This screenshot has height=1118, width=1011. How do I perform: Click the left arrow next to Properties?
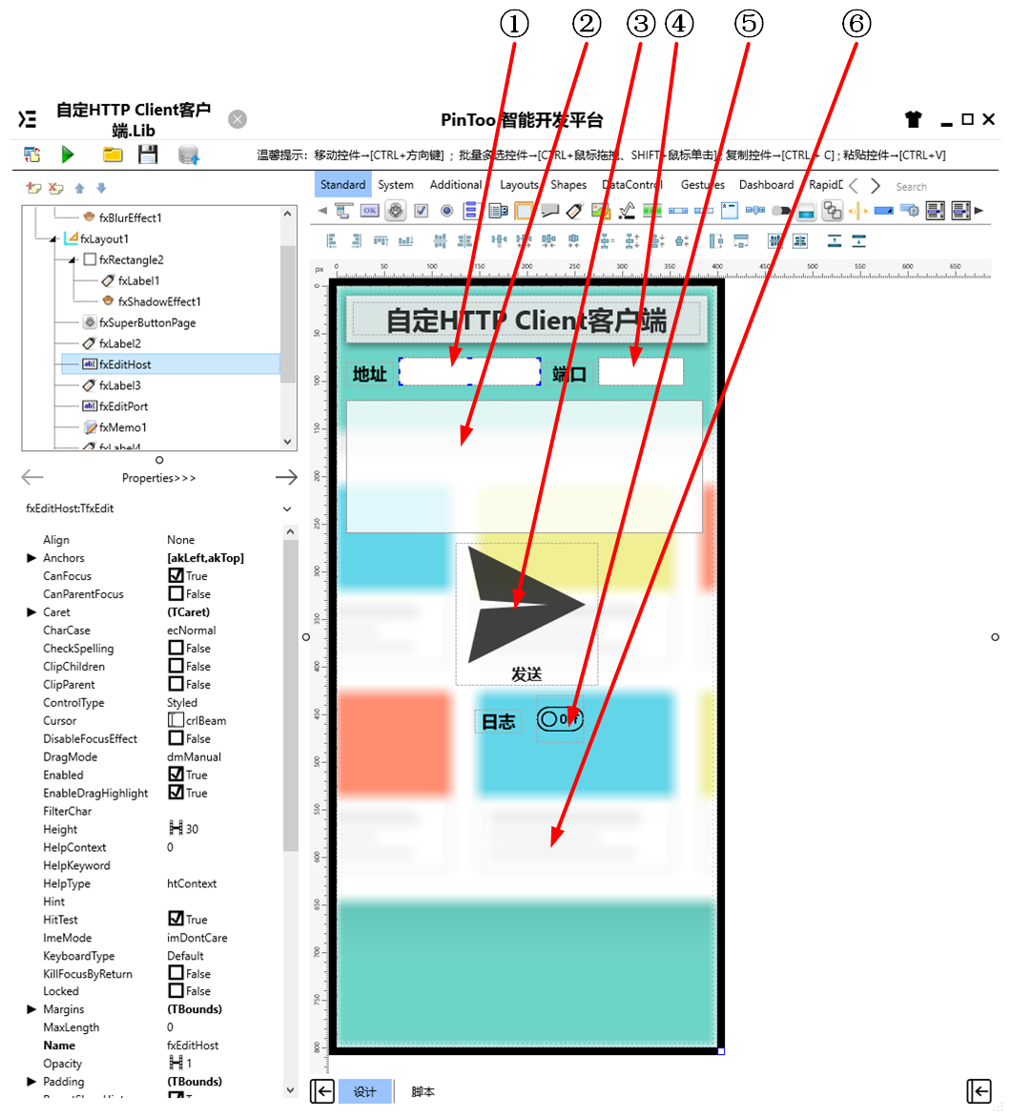[32, 477]
